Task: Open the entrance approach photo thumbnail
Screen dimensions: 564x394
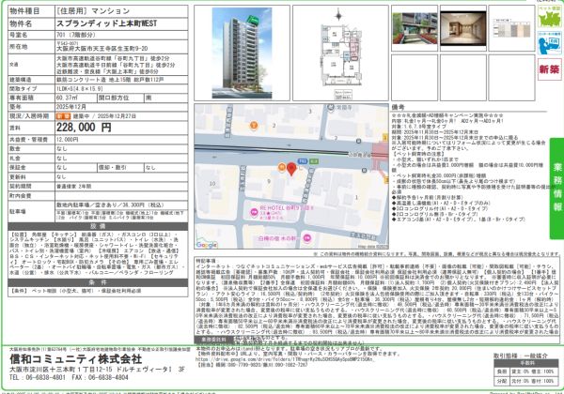Action: point(415,28)
